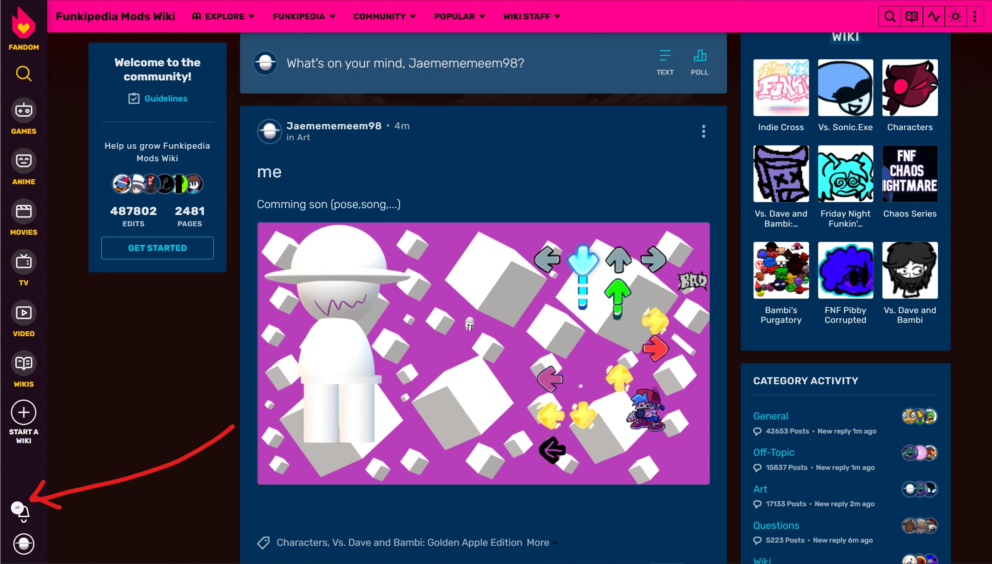Click the Fandom flame logo

(23, 24)
